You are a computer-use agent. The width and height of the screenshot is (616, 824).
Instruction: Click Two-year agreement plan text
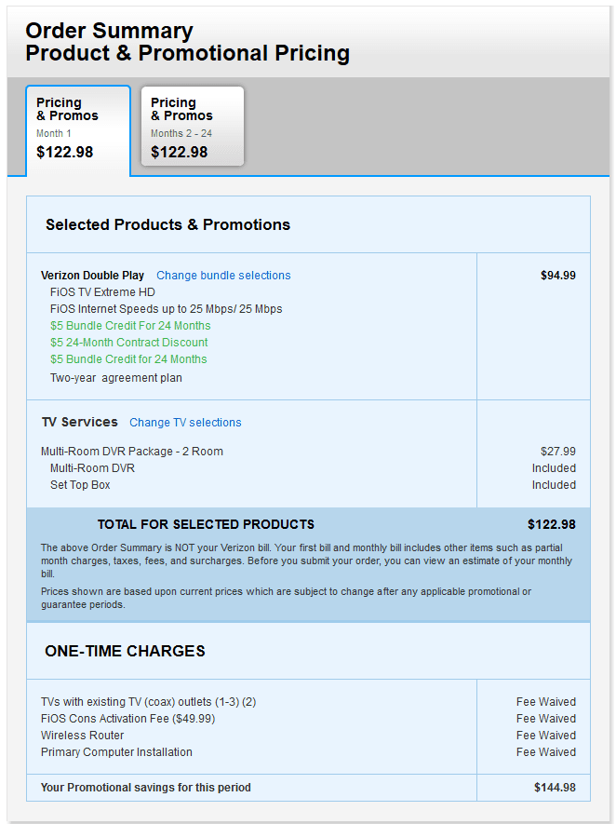coord(116,378)
